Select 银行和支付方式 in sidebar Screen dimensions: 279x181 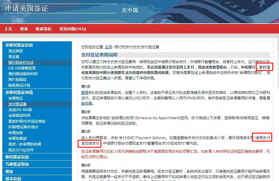pos(21,63)
